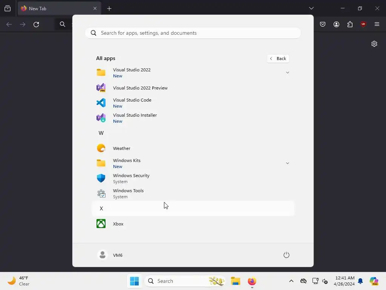The width and height of the screenshot is (386, 290).
Task: Click the muted volume tray icon
Action: click(x=325, y=281)
